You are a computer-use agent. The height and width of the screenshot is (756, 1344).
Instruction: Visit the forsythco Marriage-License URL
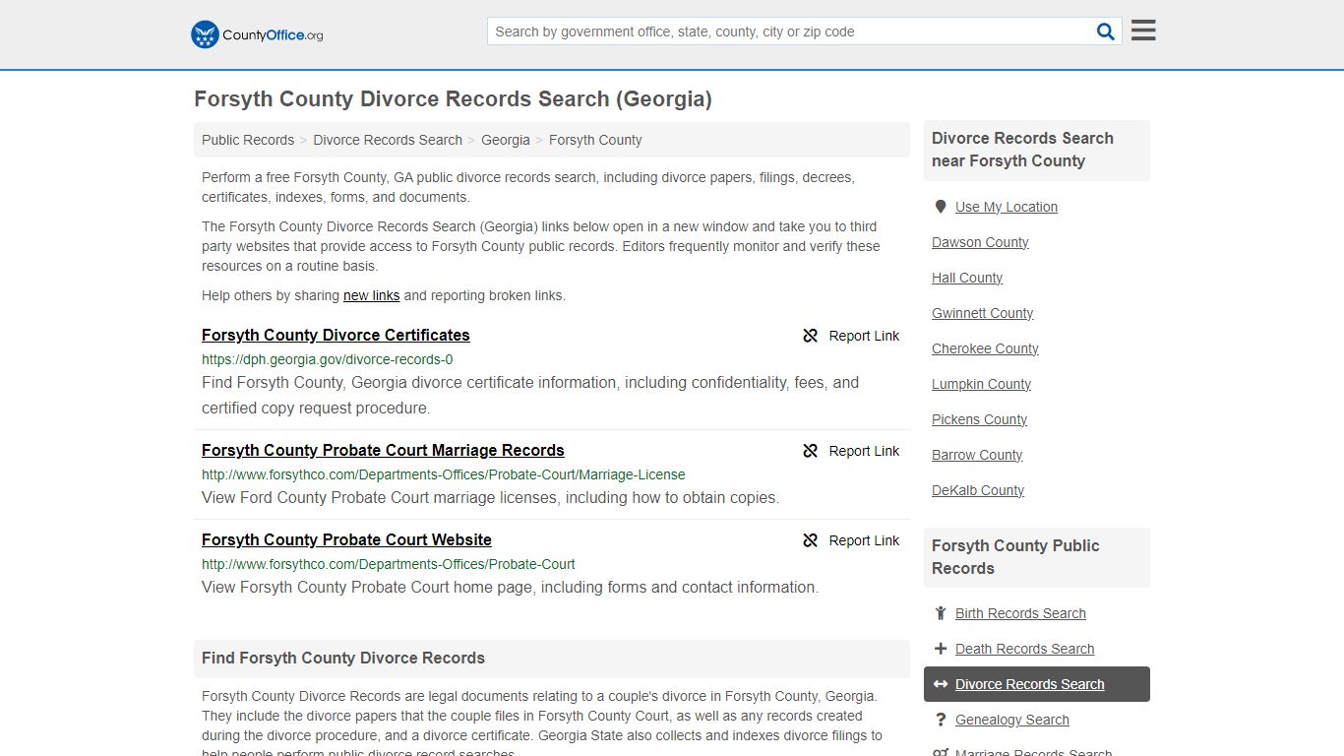[x=444, y=474]
